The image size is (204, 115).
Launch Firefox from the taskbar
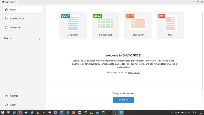click(x=20, y=112)
